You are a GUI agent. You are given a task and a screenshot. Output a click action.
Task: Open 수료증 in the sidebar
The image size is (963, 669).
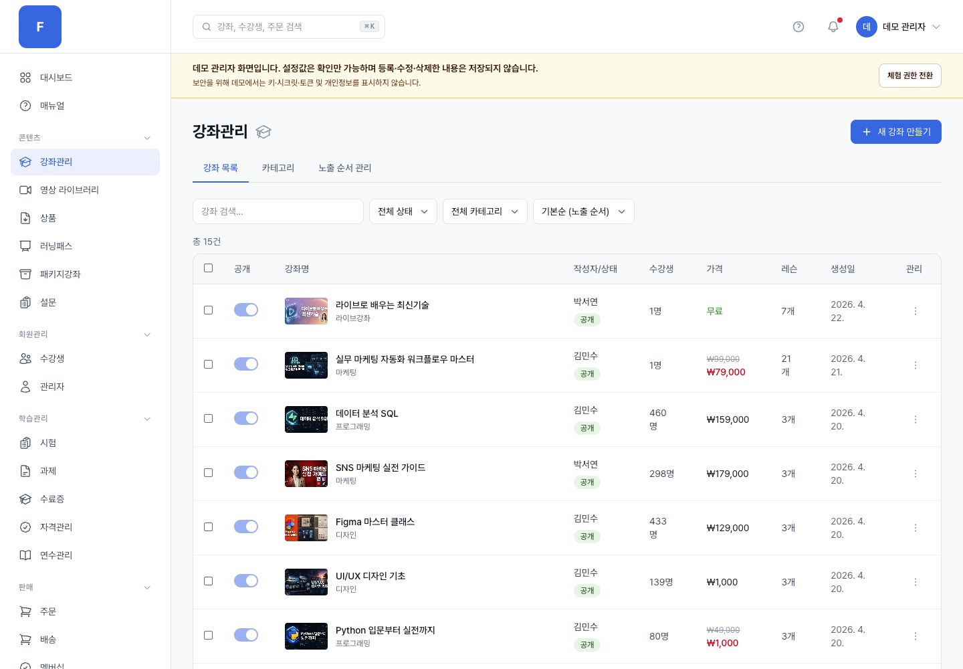coord(85,499)
